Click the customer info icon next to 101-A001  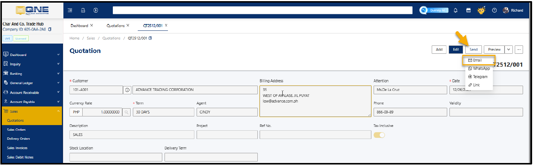[x=127, y=90]
